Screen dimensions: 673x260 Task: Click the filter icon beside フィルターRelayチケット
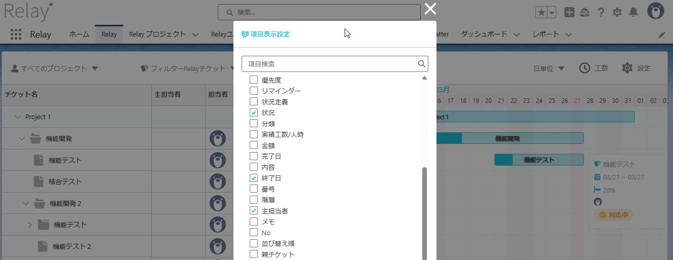pos(144,68)
